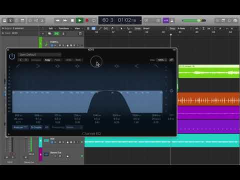Viewport: 240px width, 180px height.
Task: Toggle the Flex view icon
Action: pos(105,28)
